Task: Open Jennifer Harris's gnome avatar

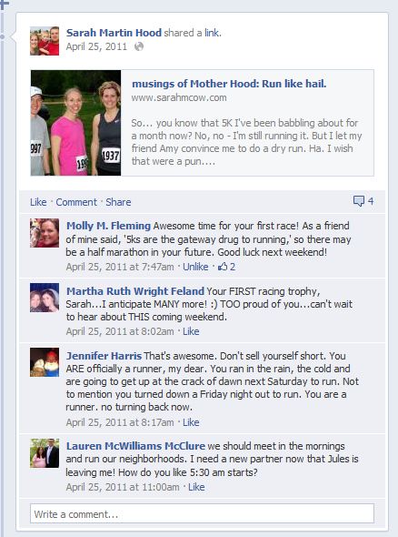Action: pyautogui.click(x=45, y=362)
